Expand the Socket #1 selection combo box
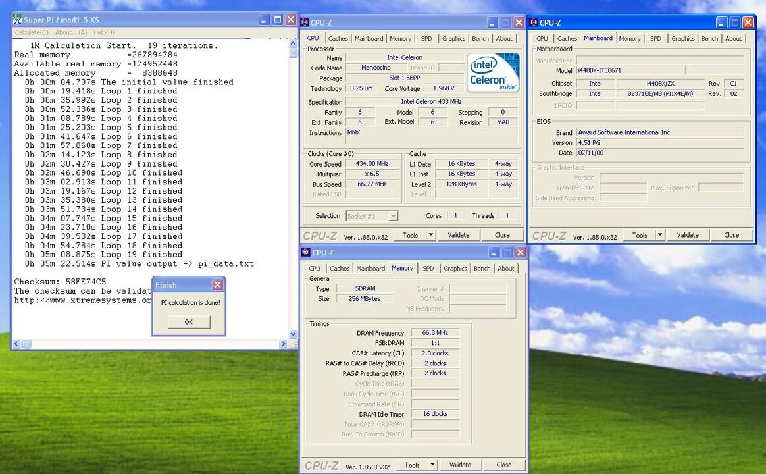Viewport: 766px width, 474px height. [394, 216]
